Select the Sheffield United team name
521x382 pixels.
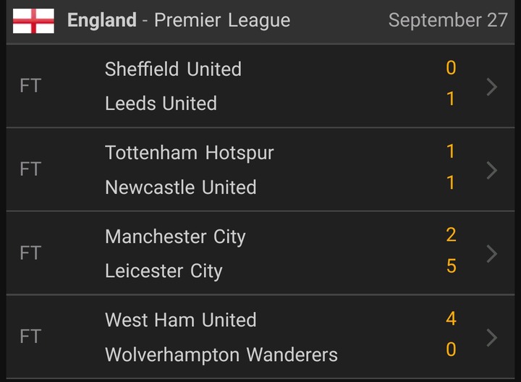point(173,69)
